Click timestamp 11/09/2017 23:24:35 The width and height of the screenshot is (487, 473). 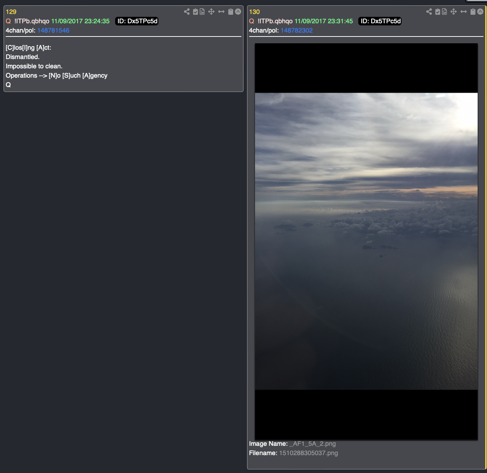tap(80, 21)
